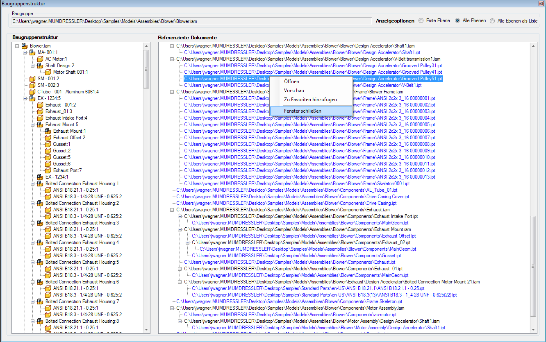The width and height of the screenshot is (546, 342).
Task: Click the left tree scrollbar thumb
Action: coord(146,69)
